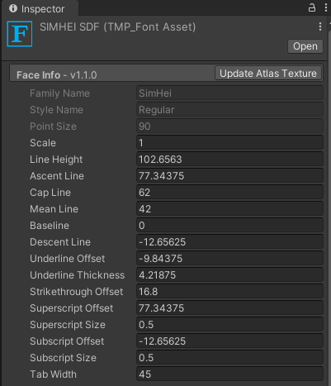Edit the Superscript Size value field
The height and width of the screenshot is (386, 331).
[x=229, y=325]
